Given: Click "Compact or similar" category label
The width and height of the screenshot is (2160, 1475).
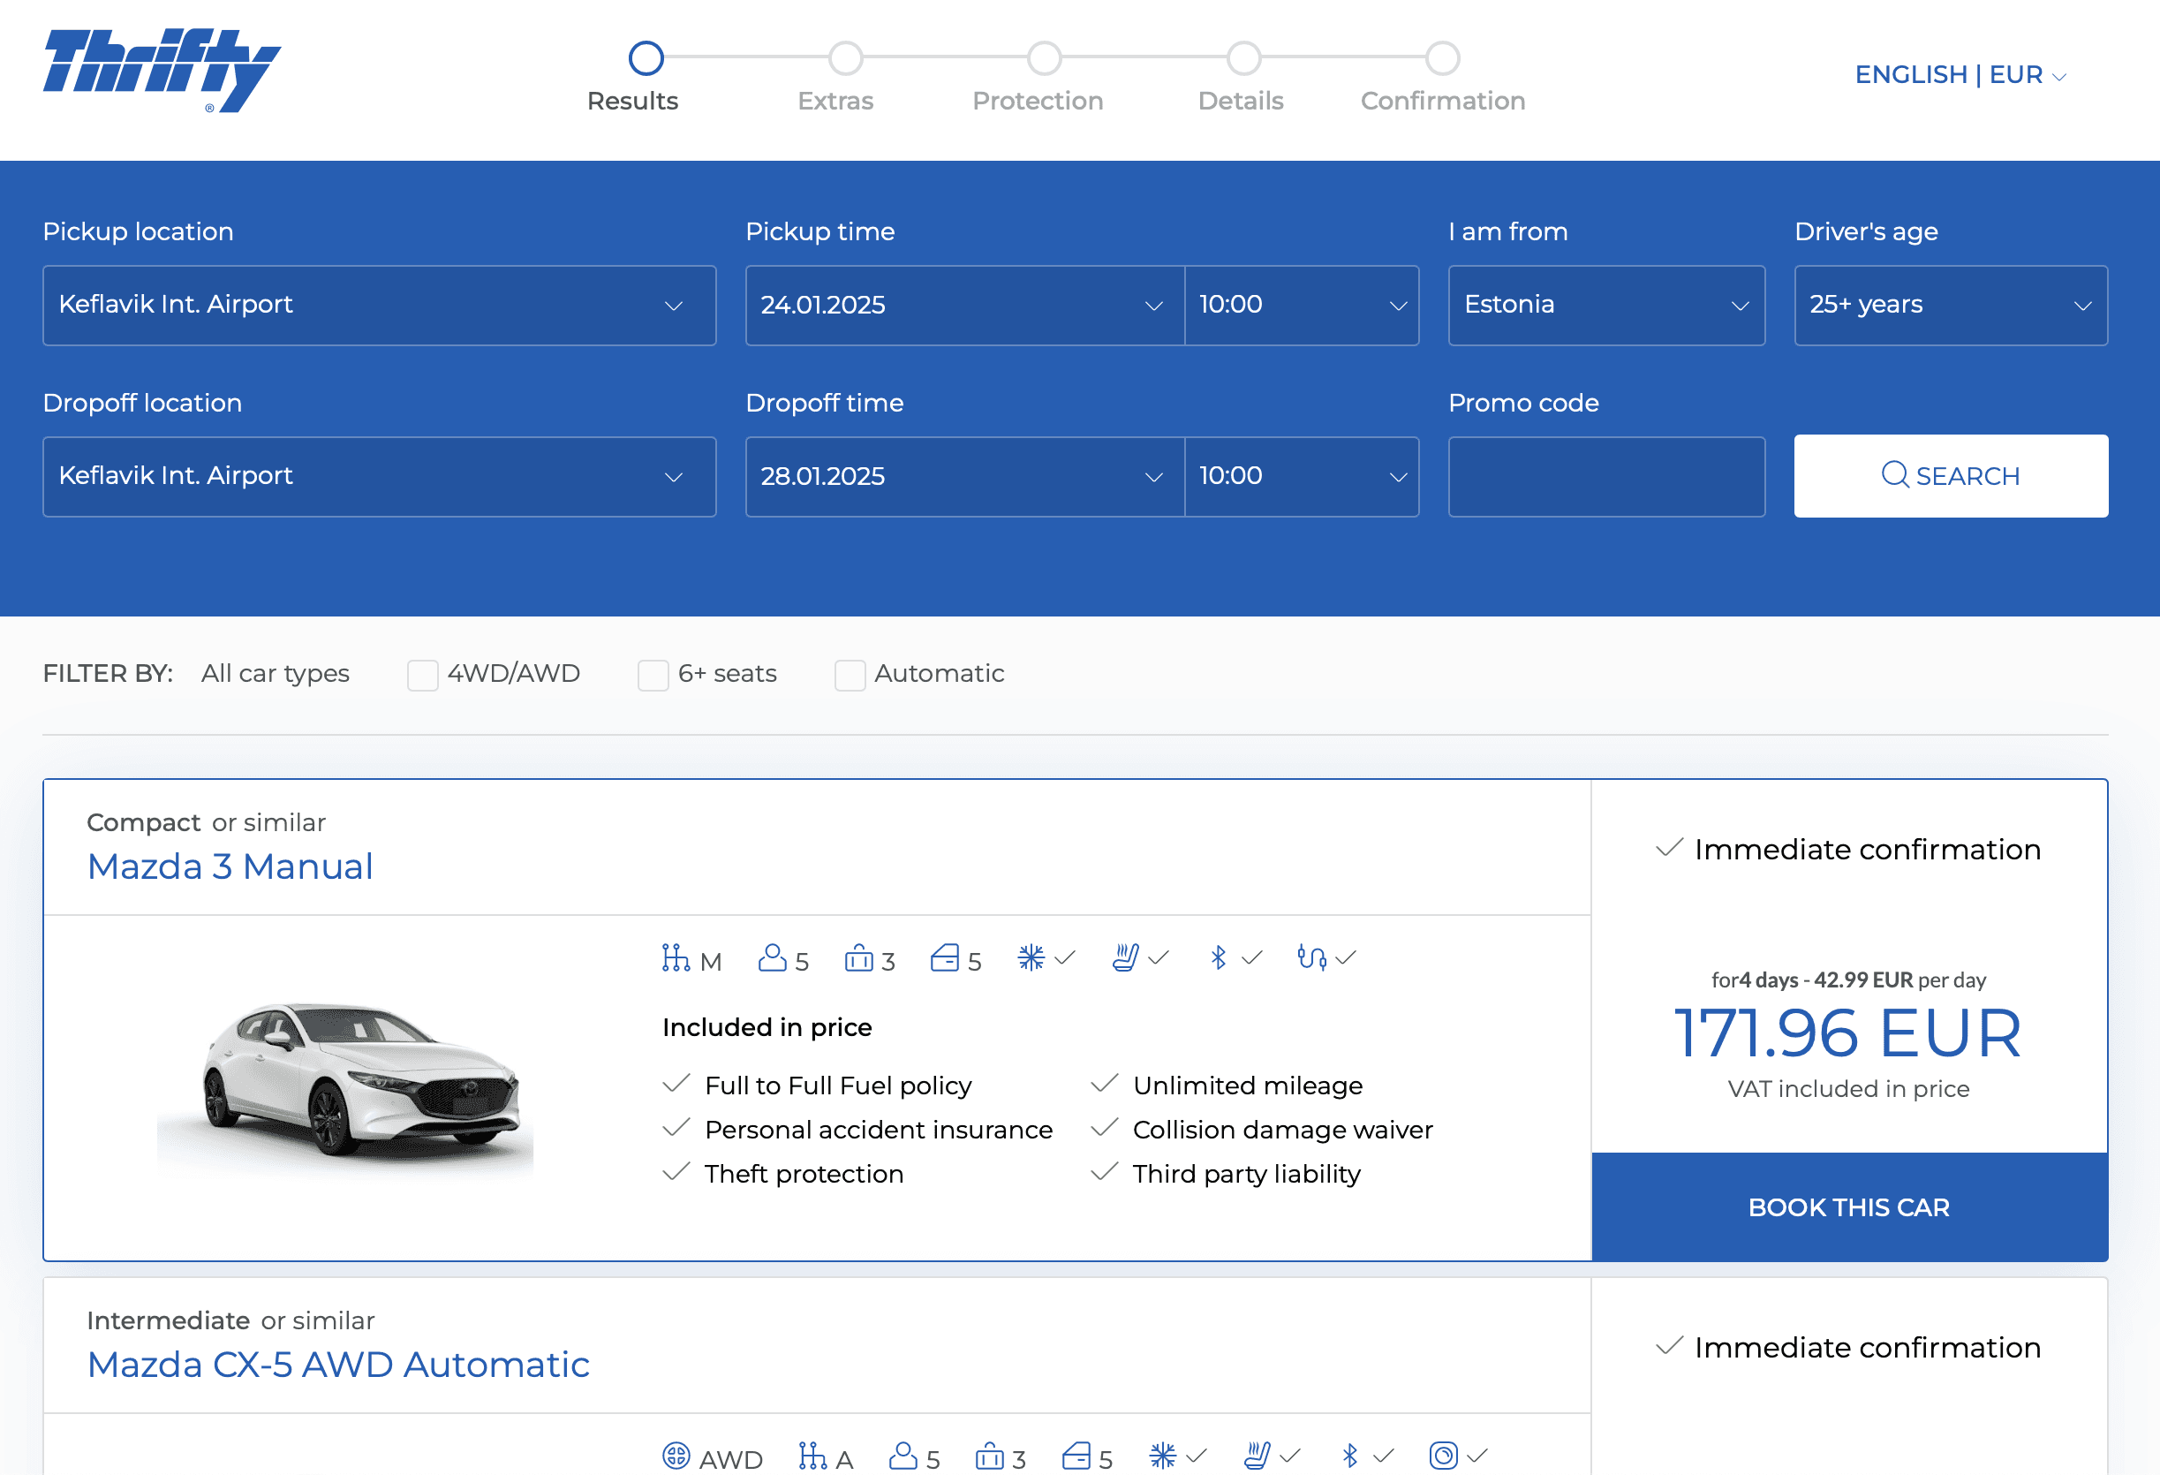Looking at the screenshot, I should tap(207, 822).
